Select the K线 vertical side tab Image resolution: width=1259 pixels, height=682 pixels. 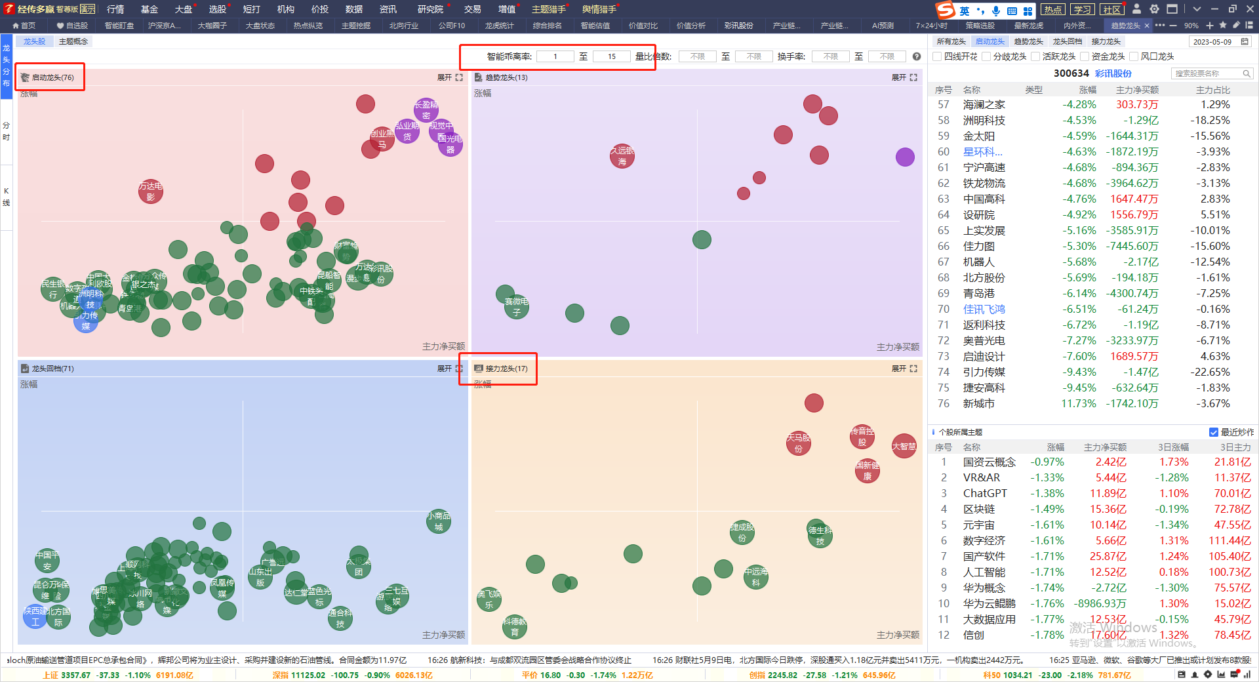7,197
